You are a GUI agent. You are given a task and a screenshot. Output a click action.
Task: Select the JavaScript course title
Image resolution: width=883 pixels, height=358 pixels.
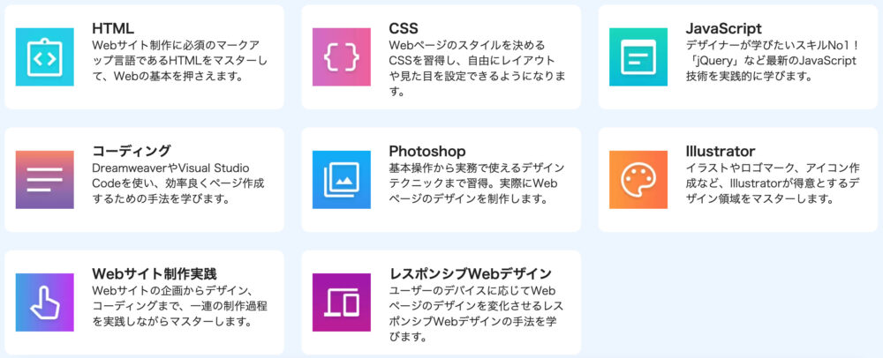click(724, 29)
